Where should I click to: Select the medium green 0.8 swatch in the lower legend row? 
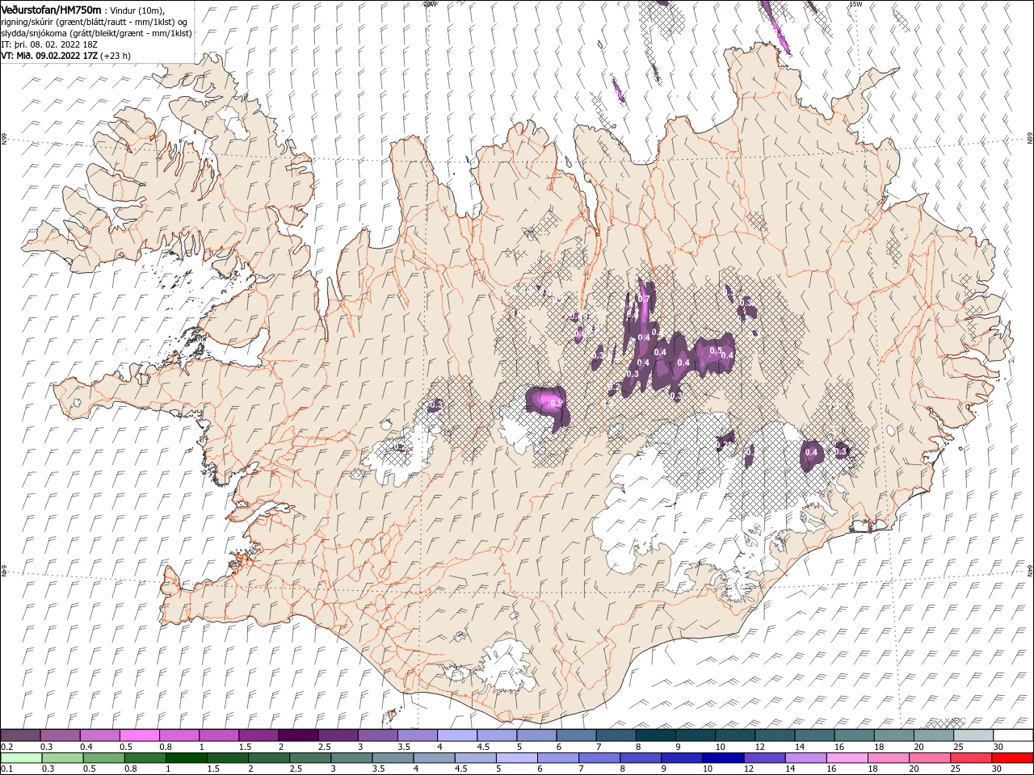[x=145, y=758]
